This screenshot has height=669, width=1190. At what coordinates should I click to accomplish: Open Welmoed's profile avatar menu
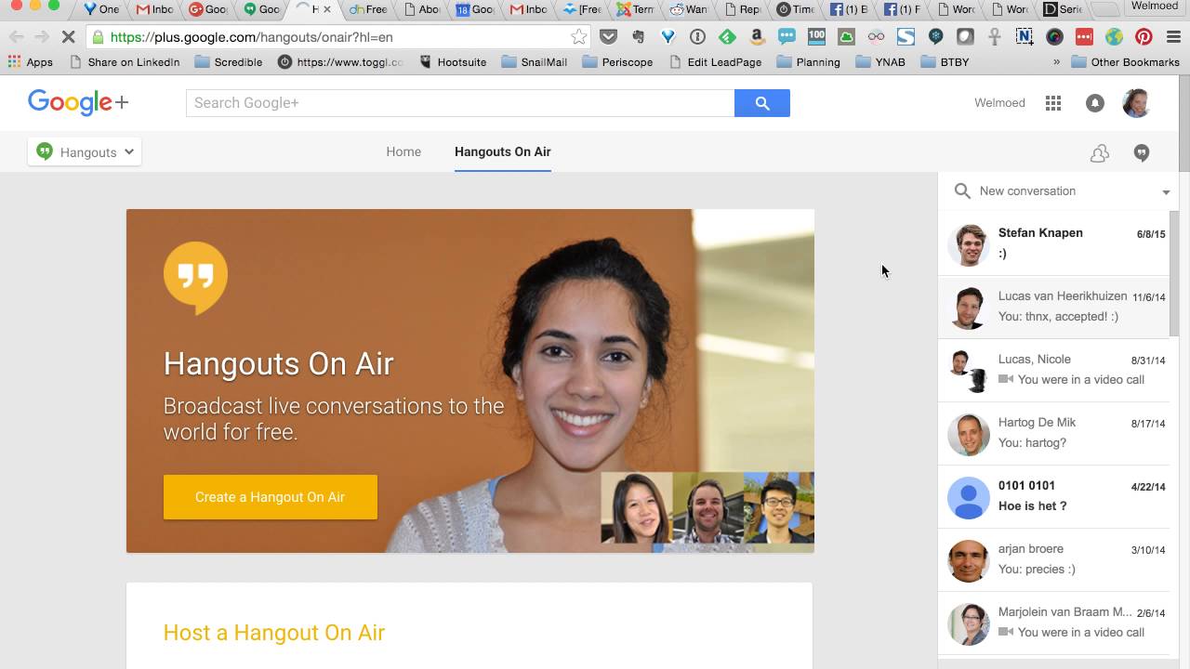pyautogui.click(x=1136, y=103)
